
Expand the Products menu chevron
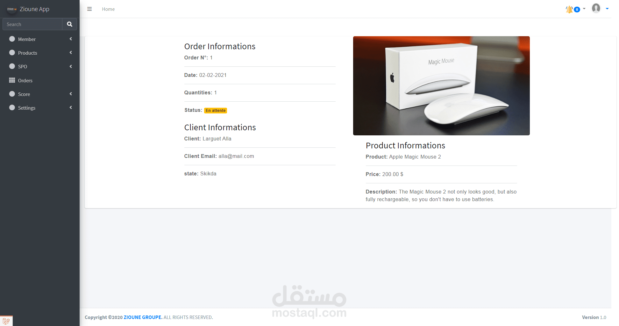71,52
